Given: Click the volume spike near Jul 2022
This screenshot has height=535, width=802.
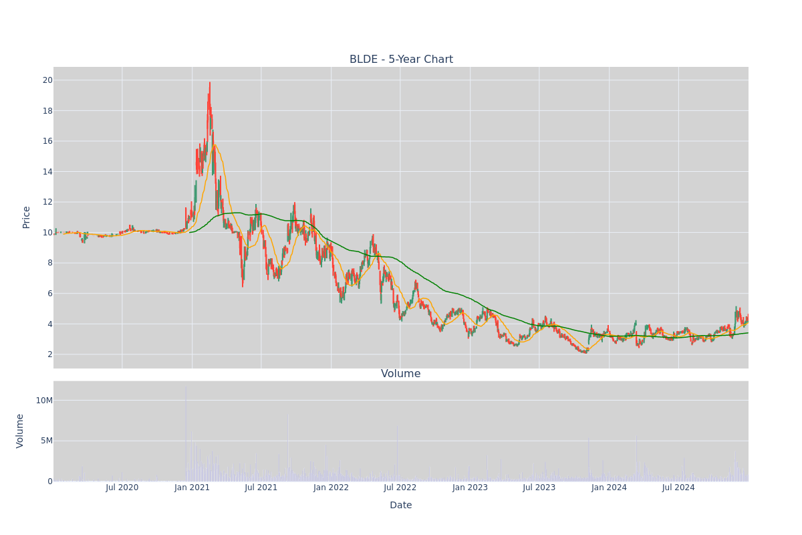Looking at the screenshot, I should click(x=398, y=454).
